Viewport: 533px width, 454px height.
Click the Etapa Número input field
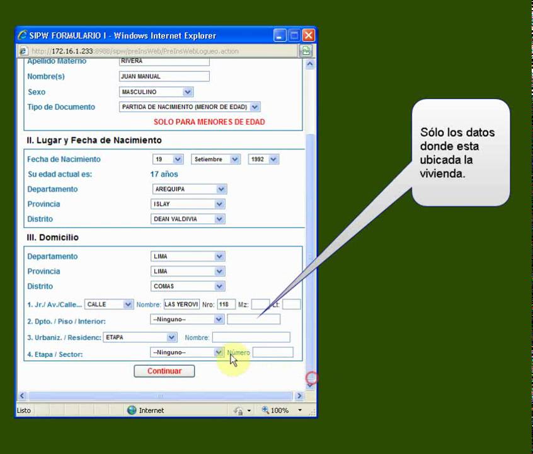273,352
